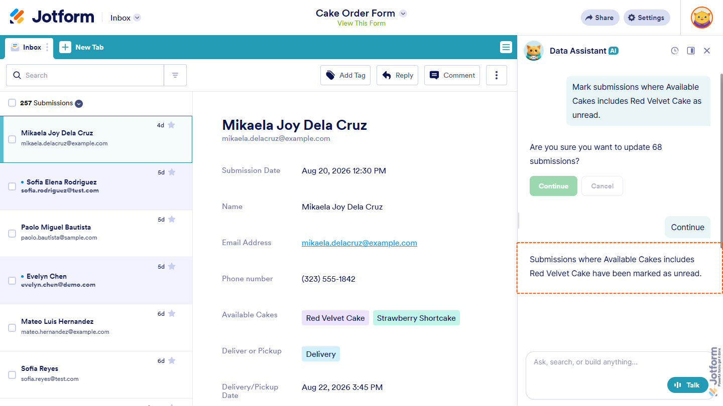Open the filter icon next to search
723x406 pixels.
(175, 75)
